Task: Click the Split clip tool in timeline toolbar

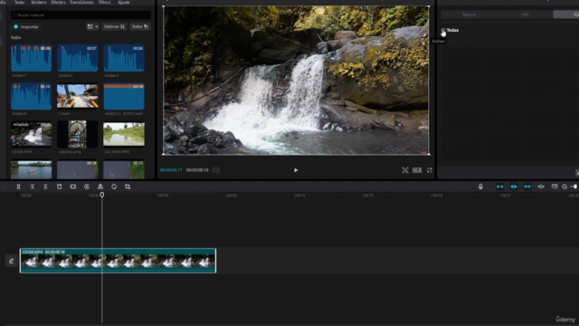Action: click(x=18, y=187)
